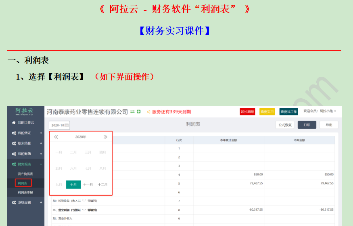The image size is (353, 226).
Task: Collapse 财务报表 with its minus sign
Action: (41, 164)
